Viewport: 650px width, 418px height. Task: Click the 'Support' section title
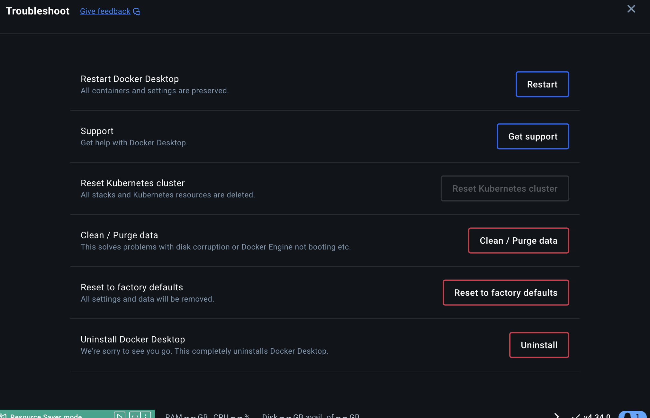(97, 131)
